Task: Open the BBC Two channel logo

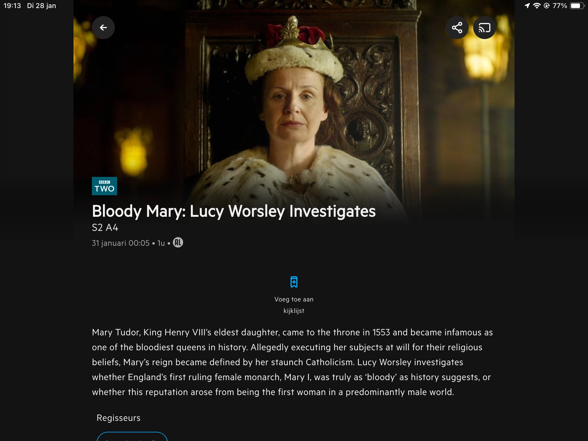Action: pyautogui.click(x=105, y=186)
